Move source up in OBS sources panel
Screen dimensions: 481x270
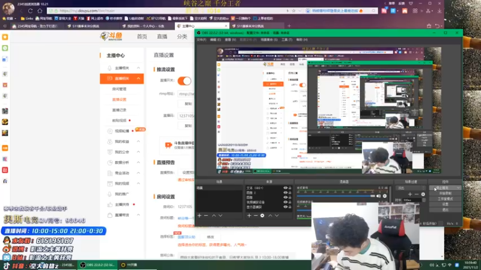(x=270, y=215)
